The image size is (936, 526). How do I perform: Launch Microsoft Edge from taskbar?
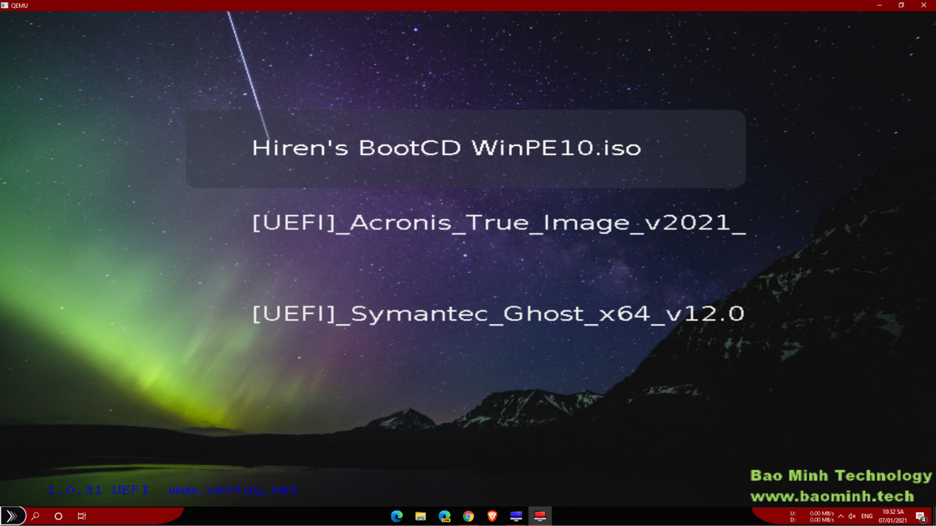(397, 516)
